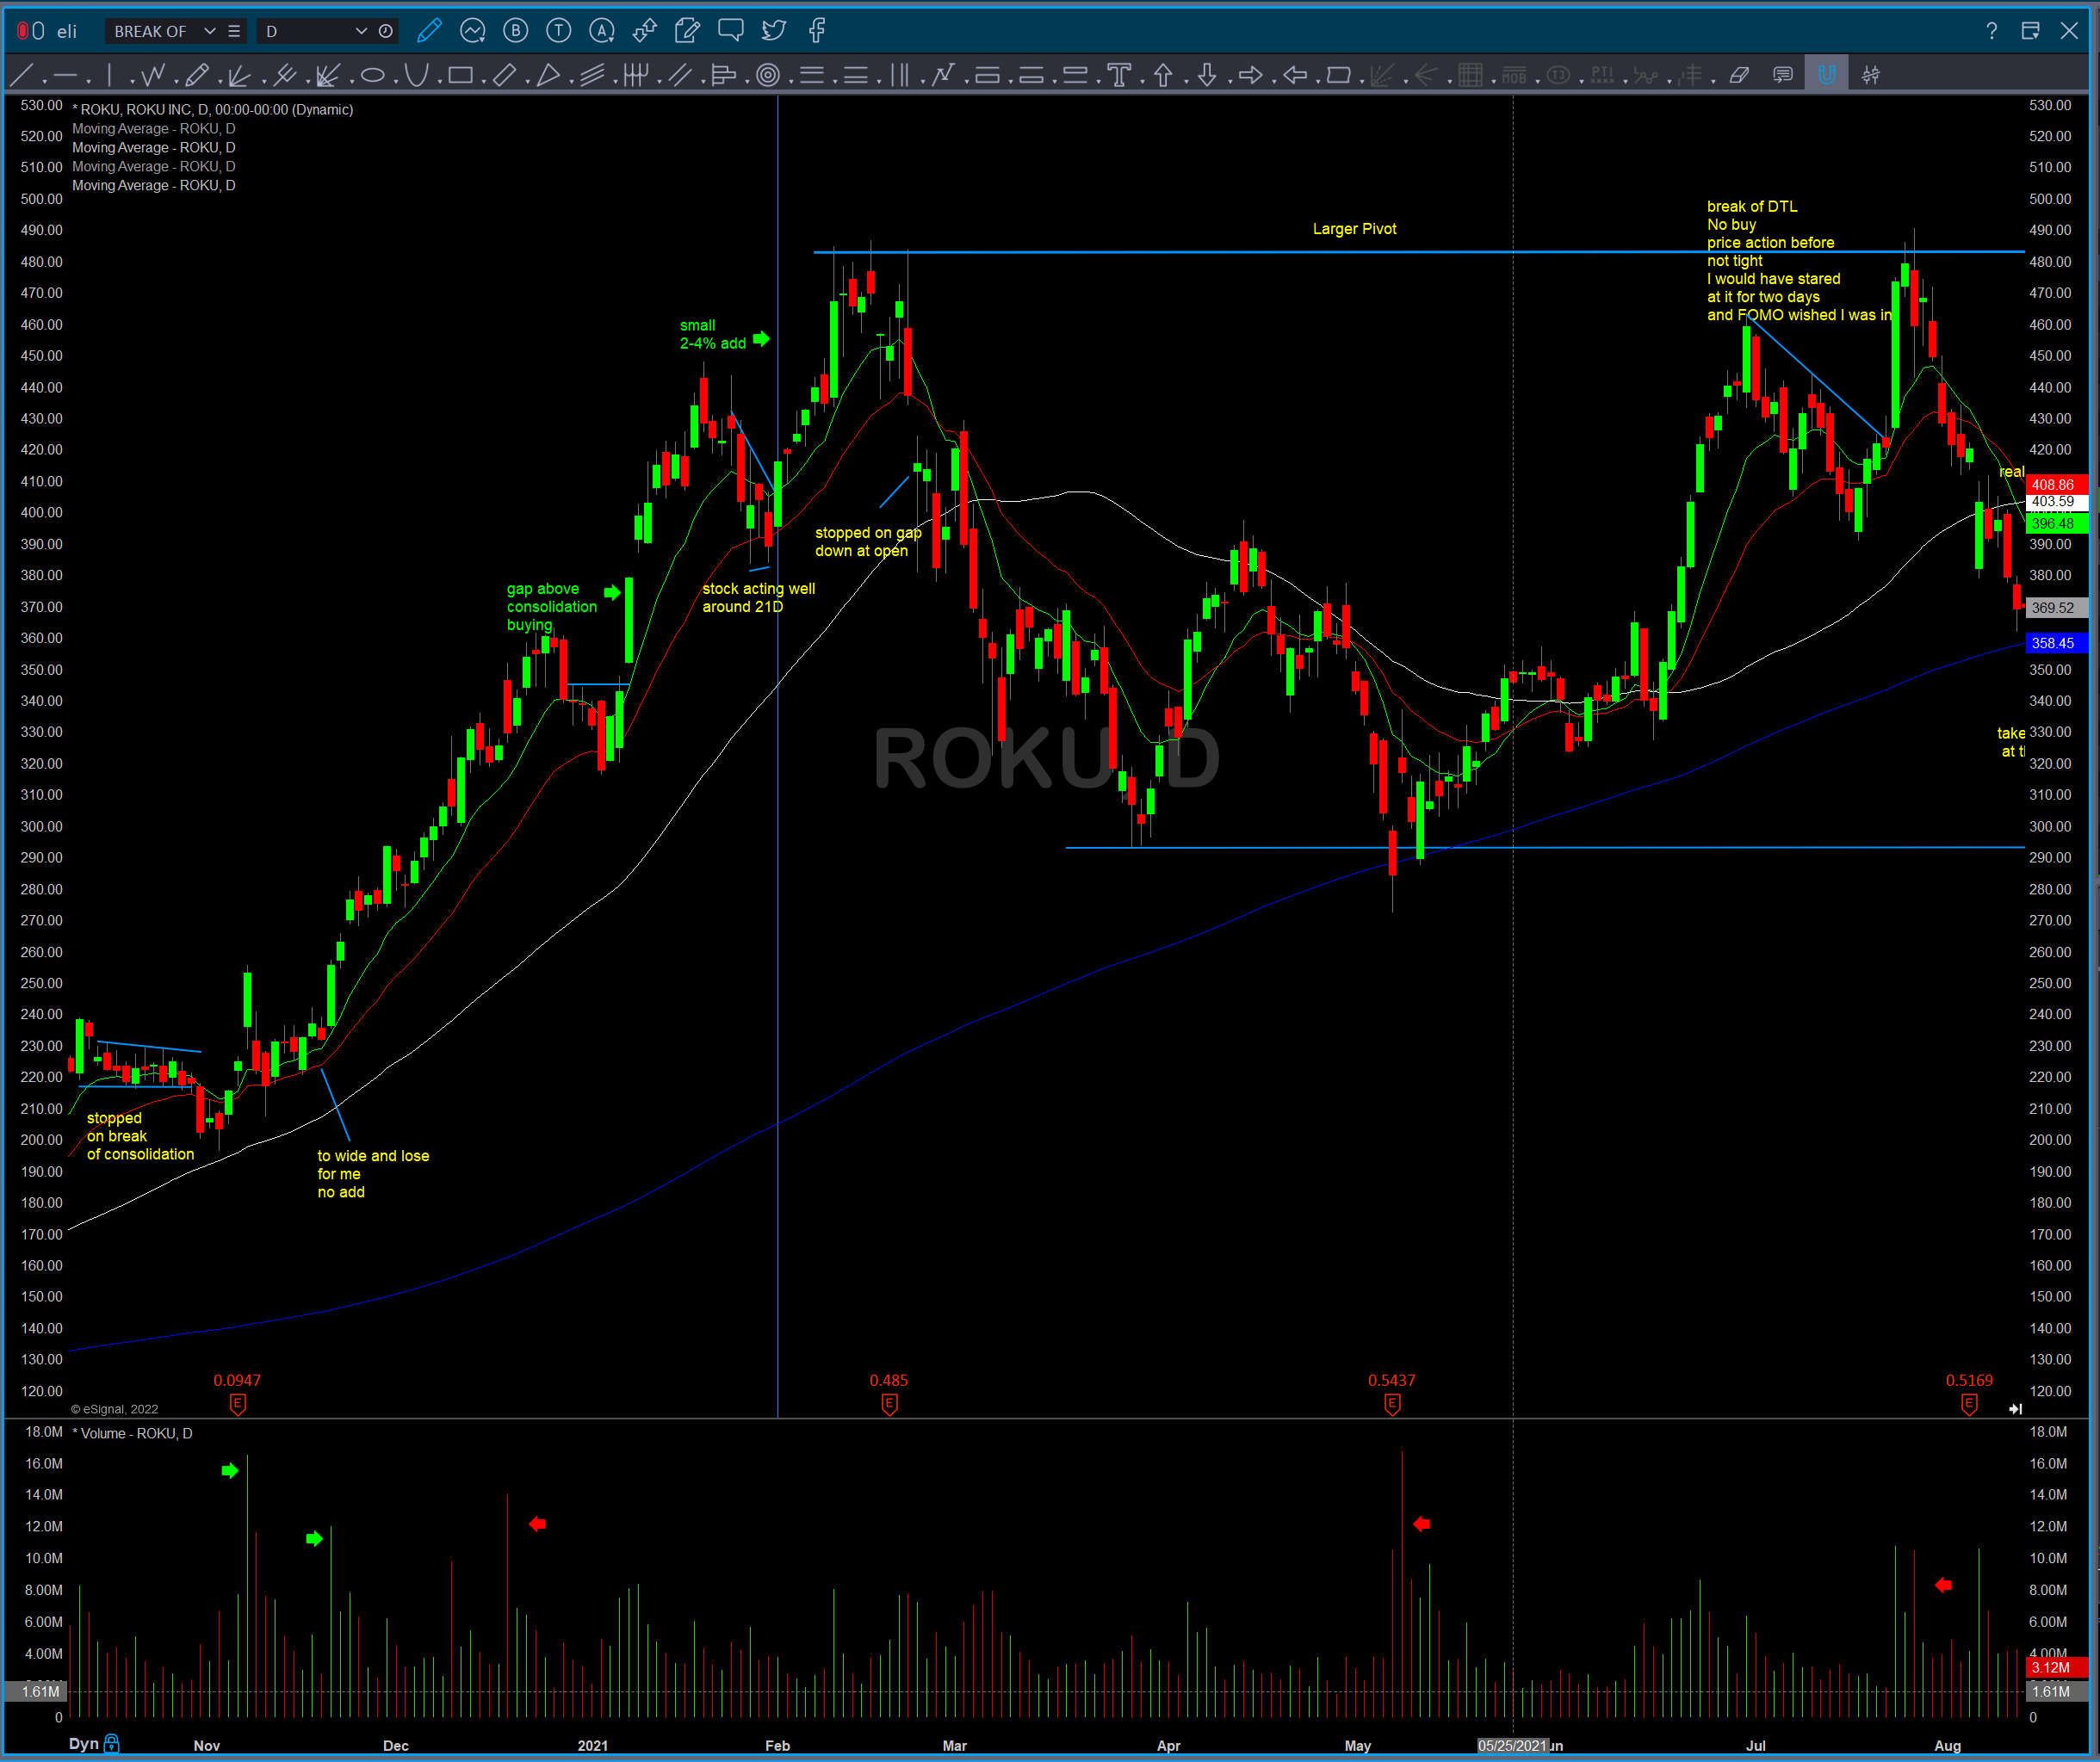Viewport: 2100px width, 1762px height.
Task: Open the studies chart icon
Action: pos(473,31)
